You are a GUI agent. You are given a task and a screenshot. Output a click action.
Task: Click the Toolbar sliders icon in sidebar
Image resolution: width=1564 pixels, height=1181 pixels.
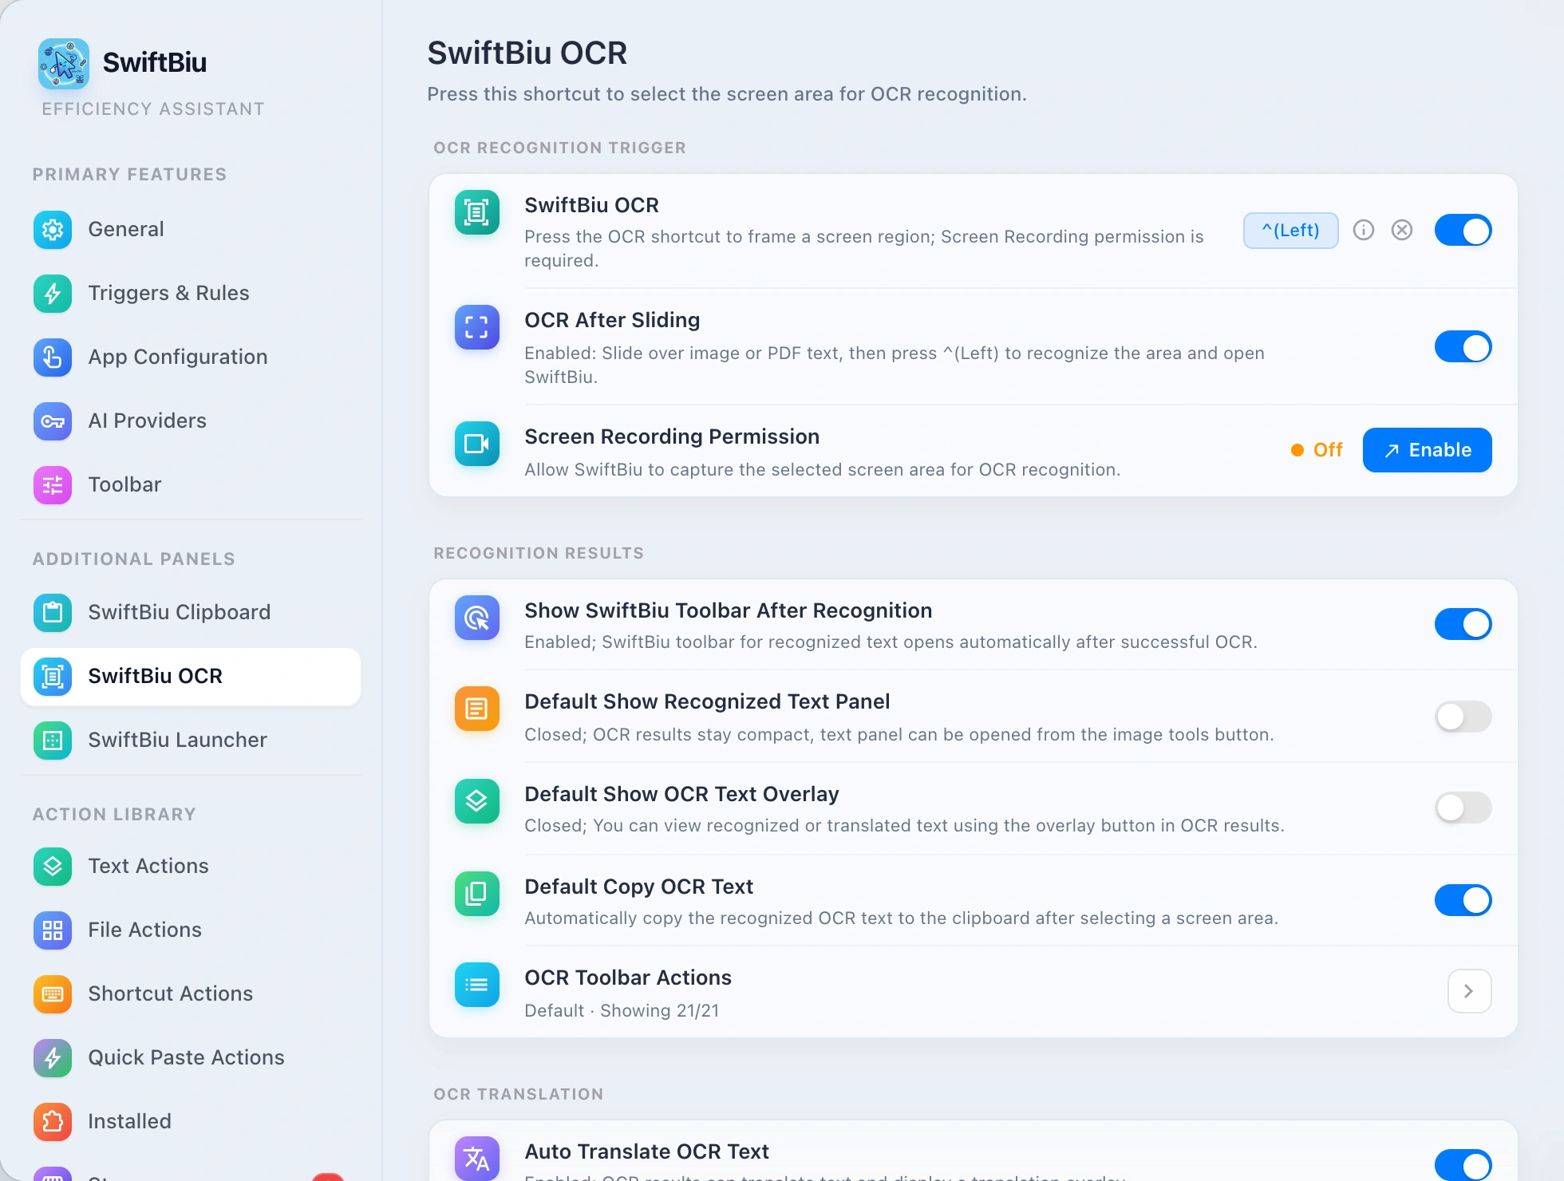point(53,485)
